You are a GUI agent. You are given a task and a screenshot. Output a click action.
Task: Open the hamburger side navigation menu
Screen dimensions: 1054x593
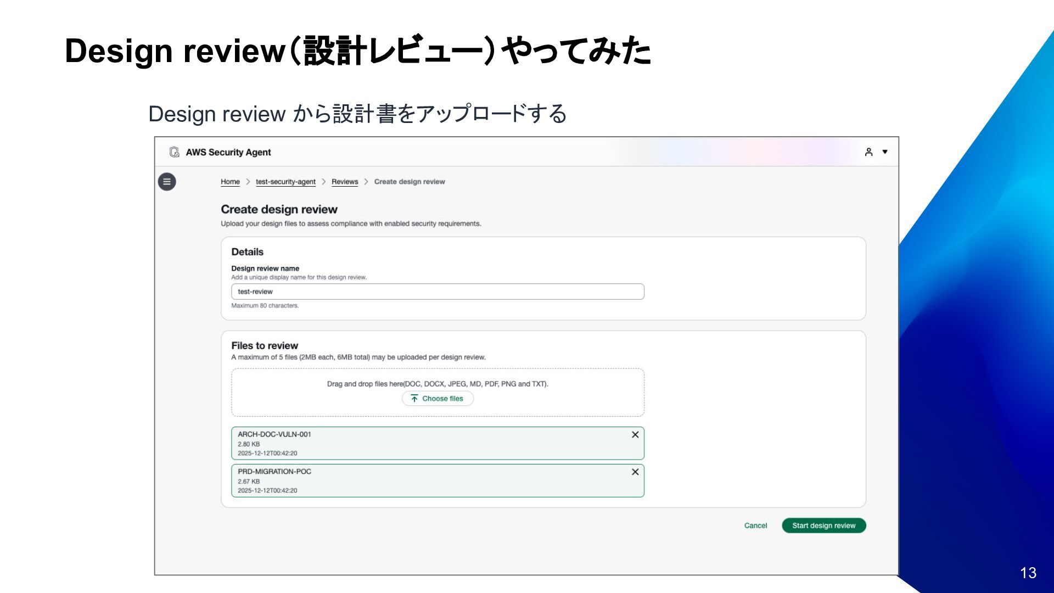pos(167,182)
